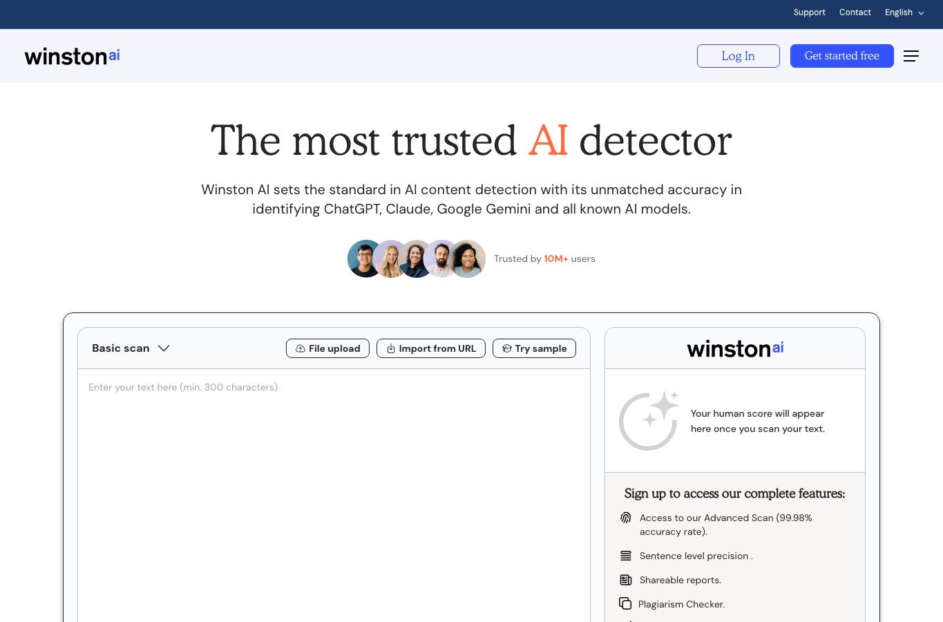This screenshot has width=943, height=622.
Task: Click the 'Winston AI sets the standard' subtitle
Action: click(471, 199)
